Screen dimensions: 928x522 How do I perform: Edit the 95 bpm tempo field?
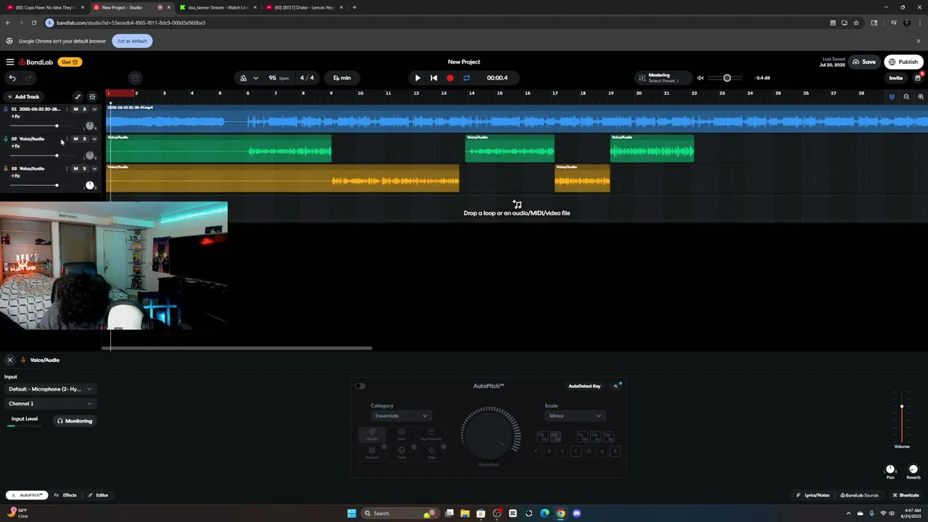click(279, 78)
